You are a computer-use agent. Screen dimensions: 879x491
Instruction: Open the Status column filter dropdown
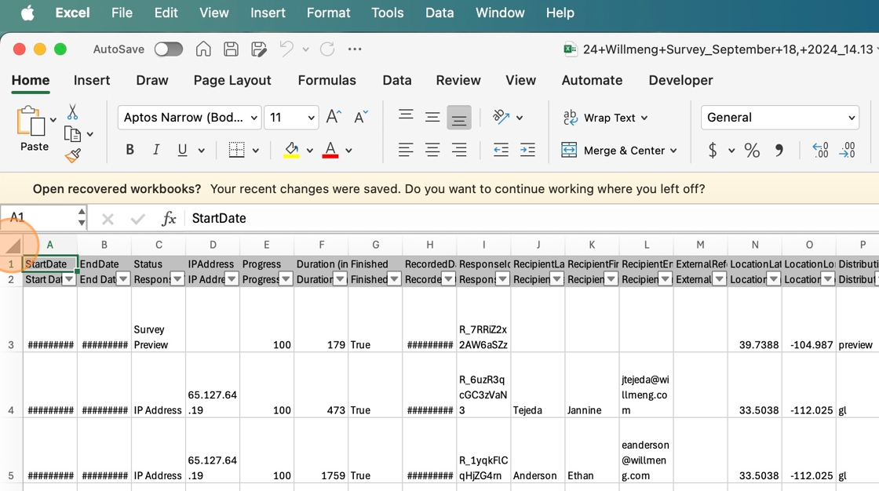tap(177, 279)
